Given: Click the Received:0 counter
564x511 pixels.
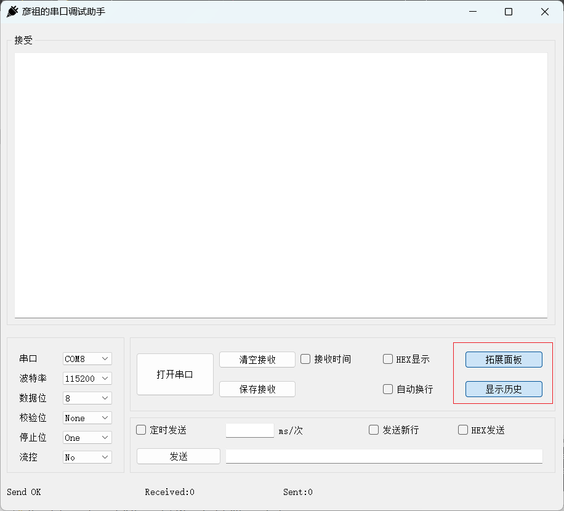Looking at the screenshot, I should coord(169,492).
